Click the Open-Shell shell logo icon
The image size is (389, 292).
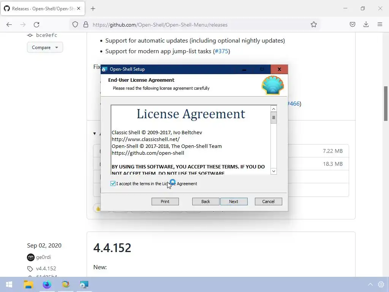[273, 85]
